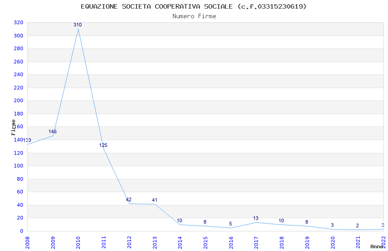Click the y-axis value 320
The image size is (388, 251).
(19, 22)
